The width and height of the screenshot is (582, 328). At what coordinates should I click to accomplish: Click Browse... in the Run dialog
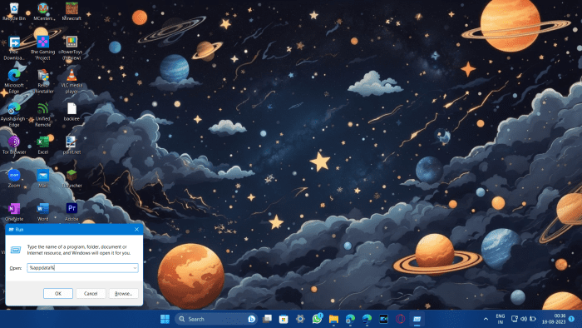click(x=123, y=294)
